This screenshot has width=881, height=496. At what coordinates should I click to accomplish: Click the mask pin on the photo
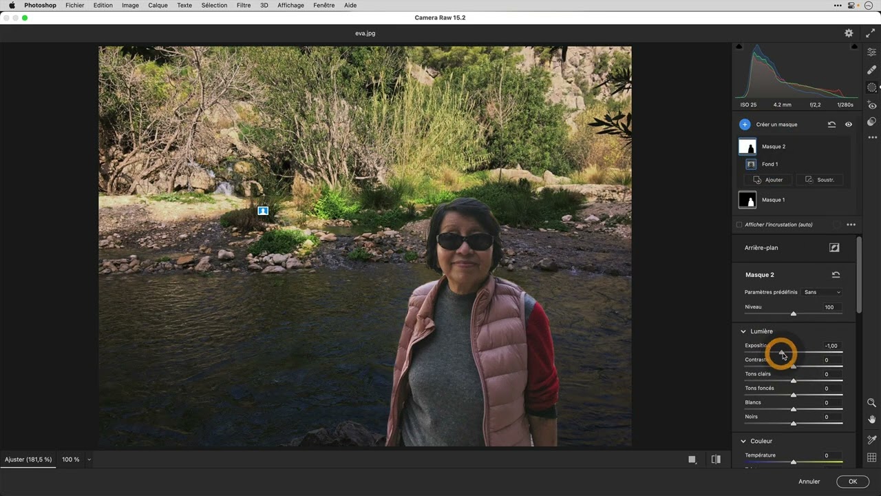click(x=263, y=211)
